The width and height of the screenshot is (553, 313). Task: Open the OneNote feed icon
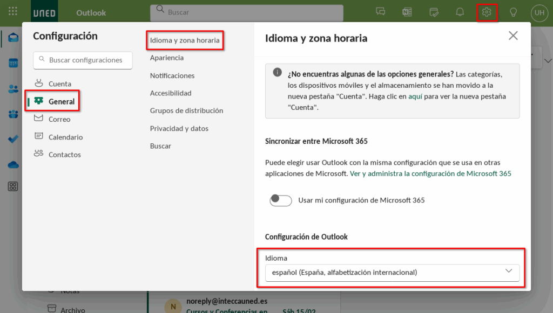pos(407,12)
